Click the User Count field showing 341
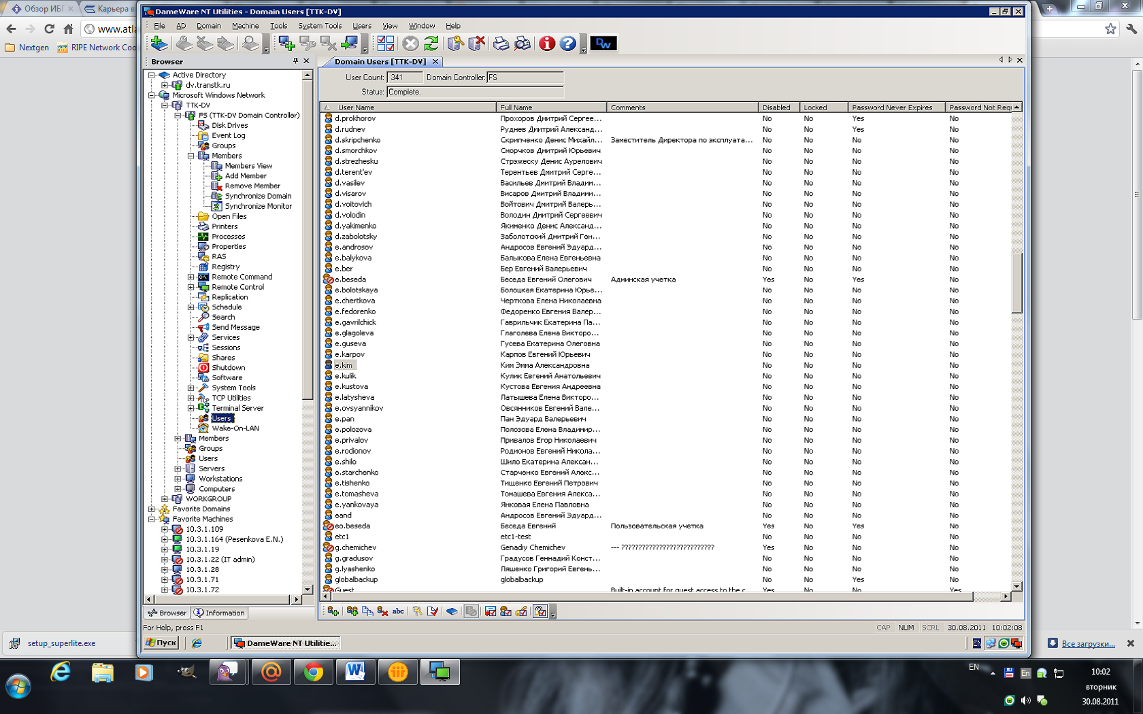This screenshot has height=714, width=1143. 404,78
